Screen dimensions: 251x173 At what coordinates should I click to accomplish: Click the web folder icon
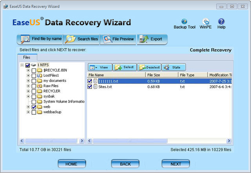tap(39, 107)
